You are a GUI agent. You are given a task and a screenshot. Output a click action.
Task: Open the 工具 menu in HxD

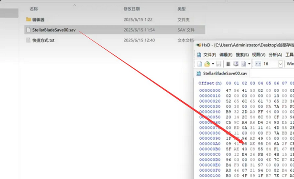click(290, 55)
